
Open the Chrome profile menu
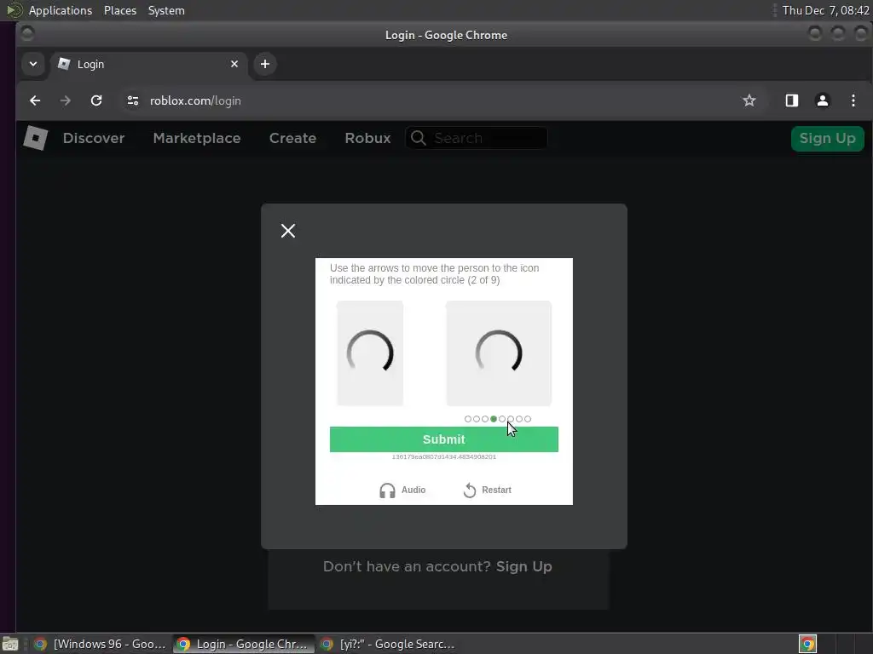[x=823, y=100]
